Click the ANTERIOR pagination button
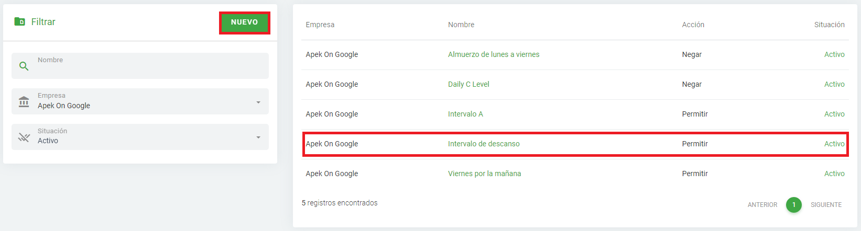The image size is (861, 231). [x=762, y=205]
